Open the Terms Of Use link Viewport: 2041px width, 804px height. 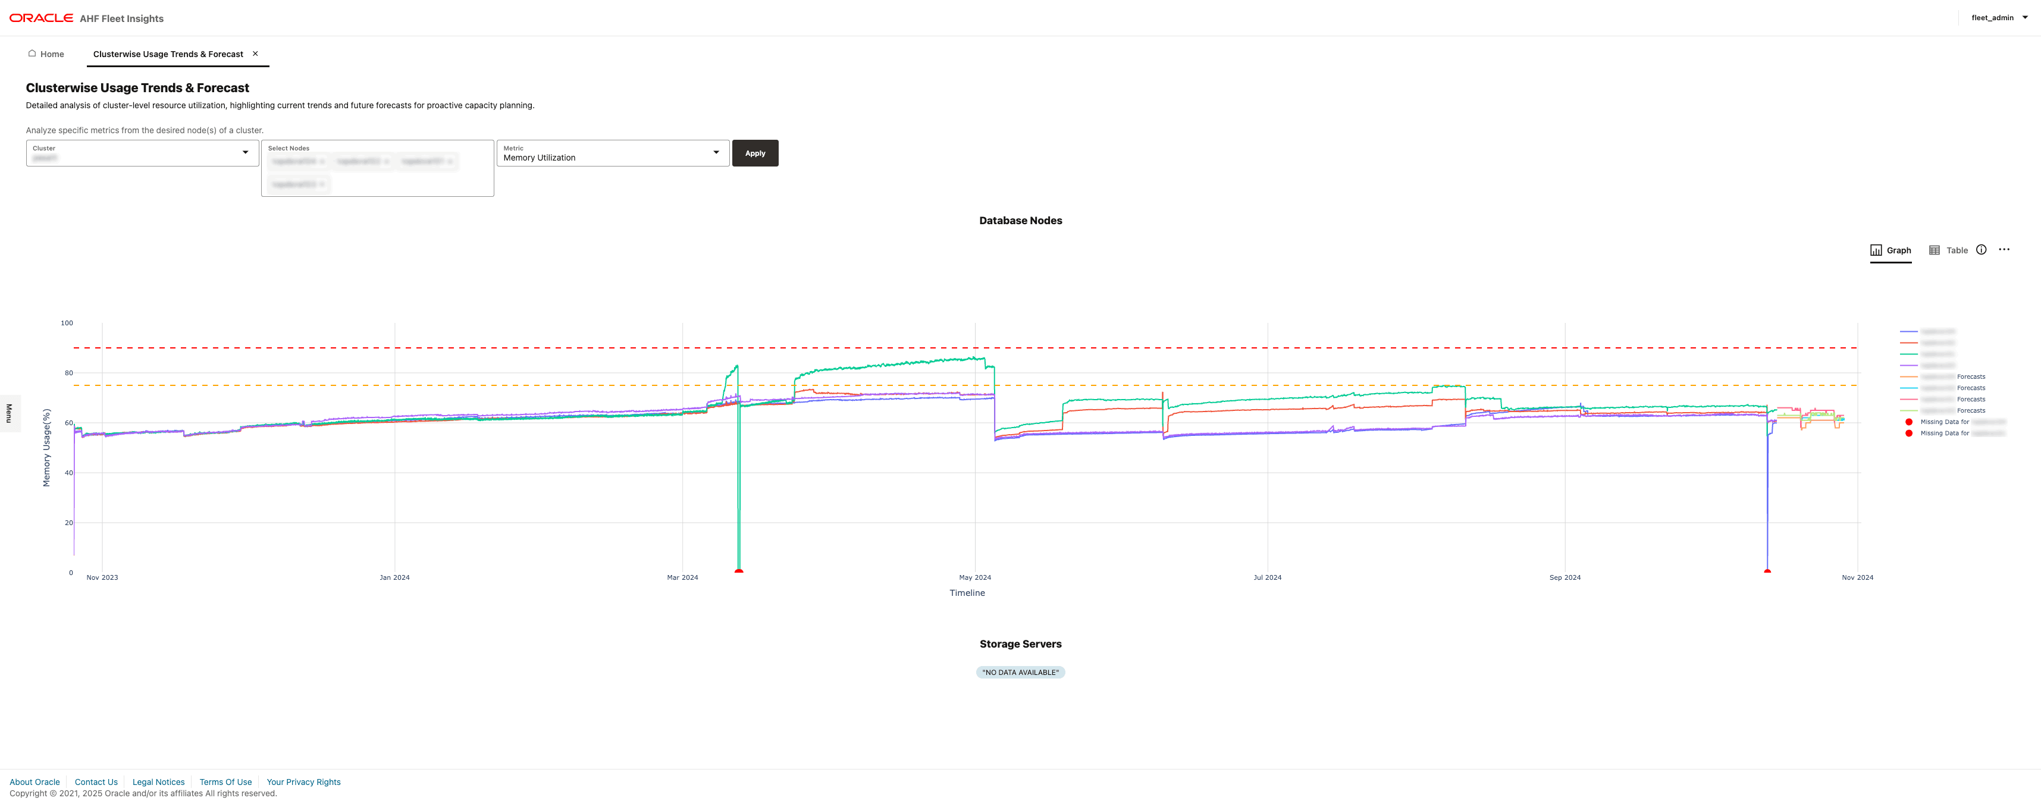(225, 782)
